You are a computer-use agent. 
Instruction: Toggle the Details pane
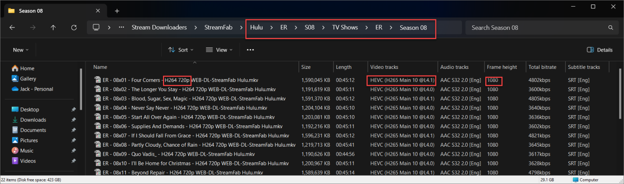point(599,50)
